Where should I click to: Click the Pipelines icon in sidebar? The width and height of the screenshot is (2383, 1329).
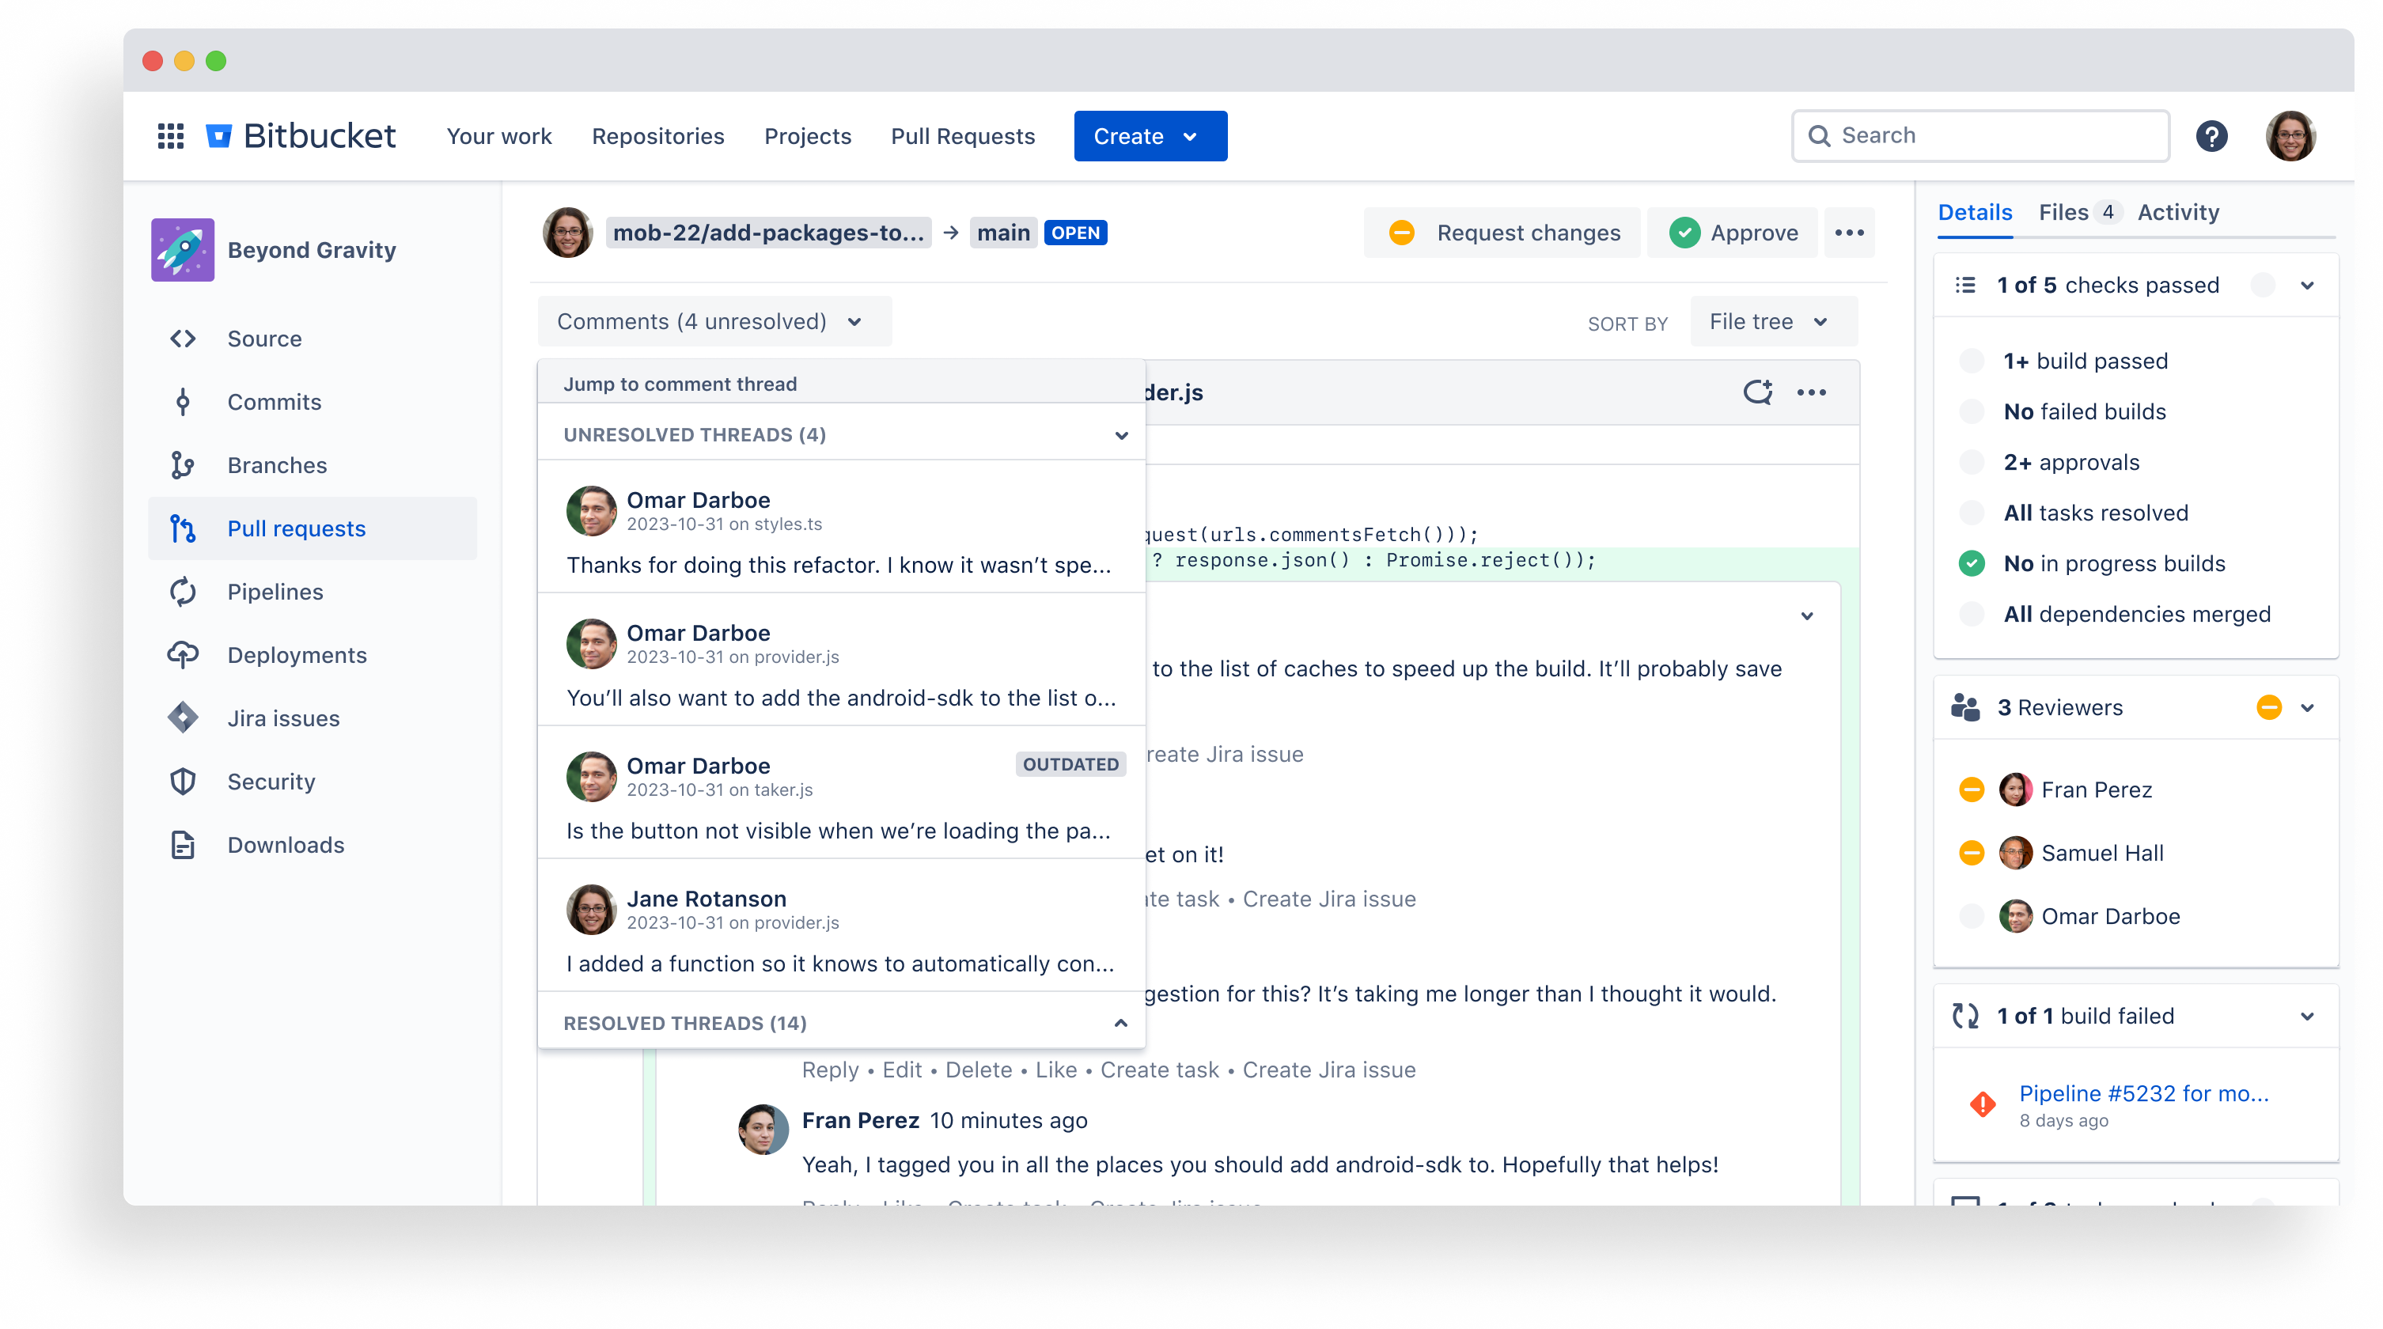pos(184,591)
